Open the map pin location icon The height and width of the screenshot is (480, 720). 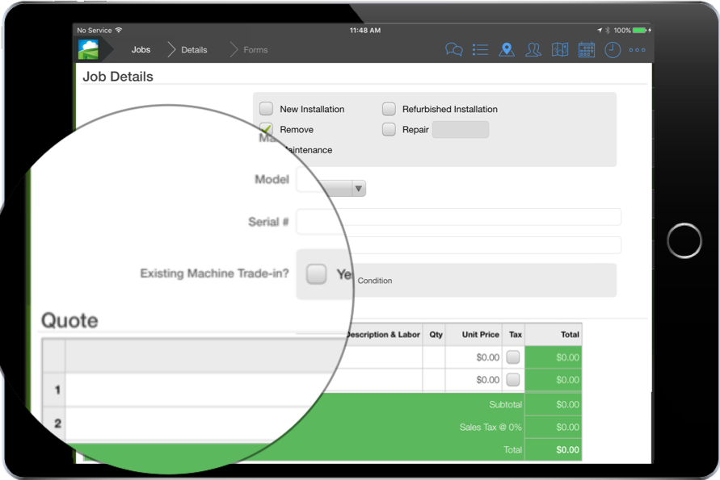[507, 49]
